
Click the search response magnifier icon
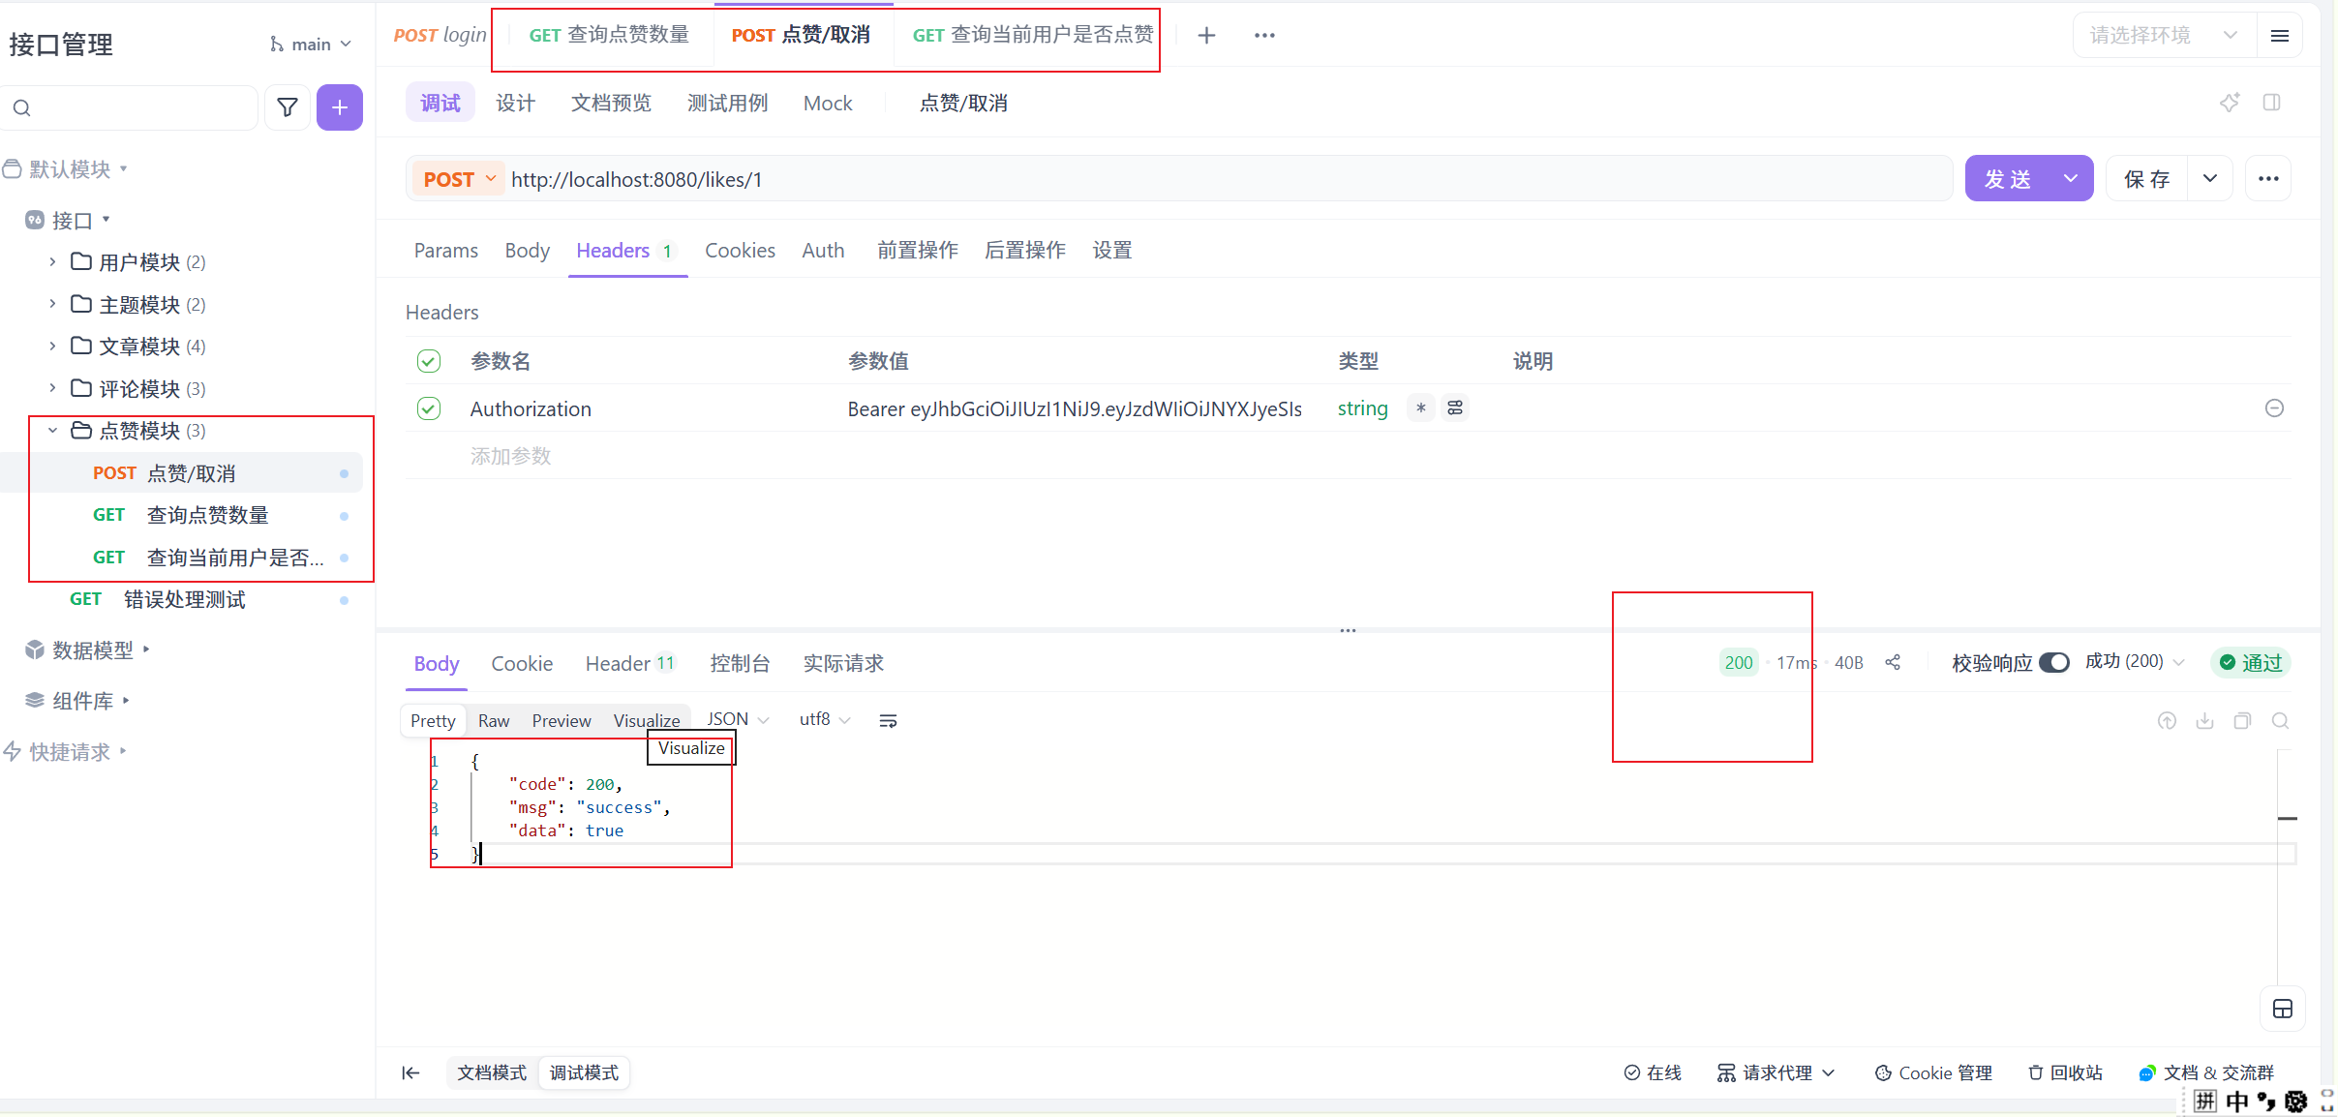pyautogui.click(x=2280, y=720)
